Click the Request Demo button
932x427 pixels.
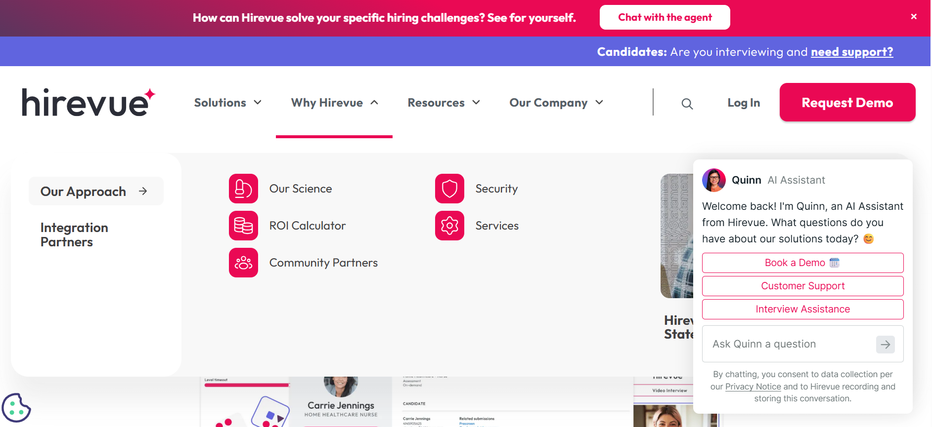847,103
